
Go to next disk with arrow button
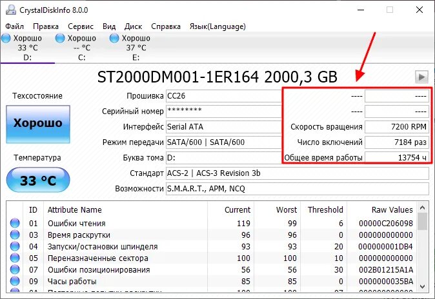click(x=421, y=77)
